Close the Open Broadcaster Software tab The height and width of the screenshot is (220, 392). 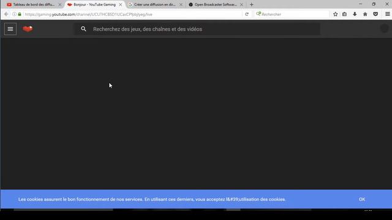point(241,4)
